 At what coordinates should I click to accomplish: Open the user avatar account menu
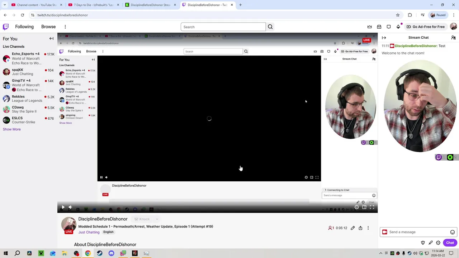click(453, 27)
